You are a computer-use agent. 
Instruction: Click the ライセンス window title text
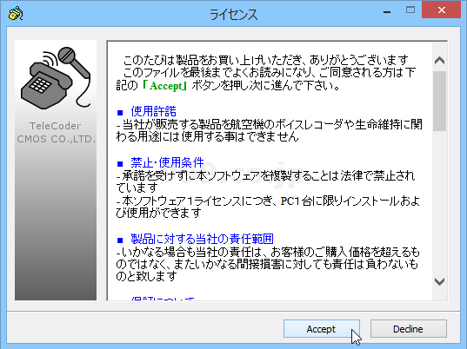point(233,15)
